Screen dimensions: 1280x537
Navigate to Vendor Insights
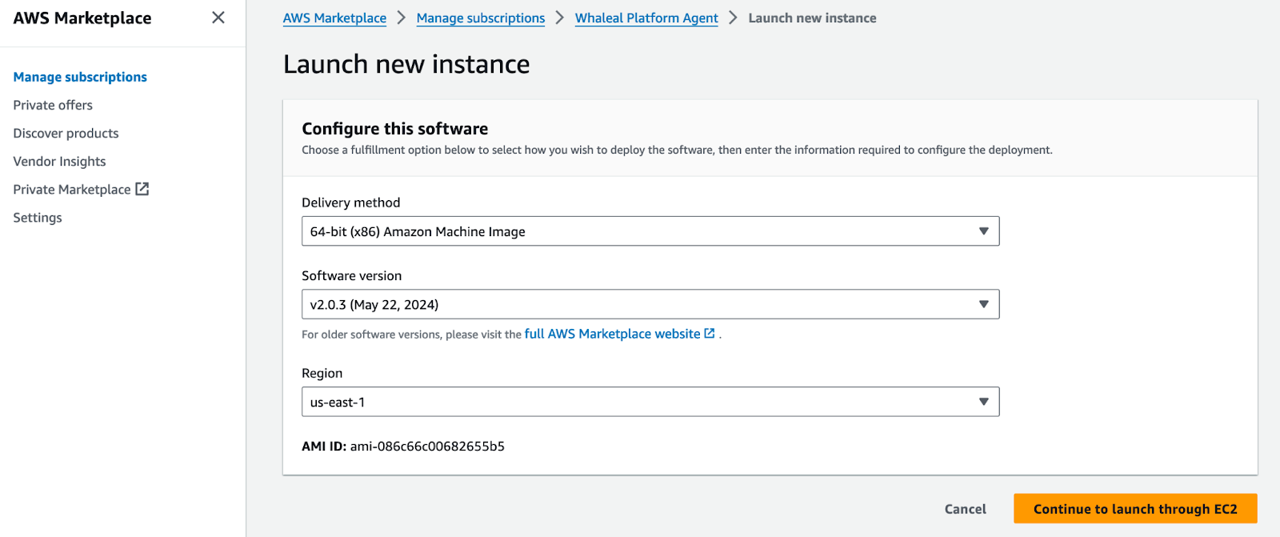tap(59, 161)
